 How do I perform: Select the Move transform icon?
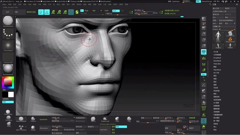pos(53,12)
